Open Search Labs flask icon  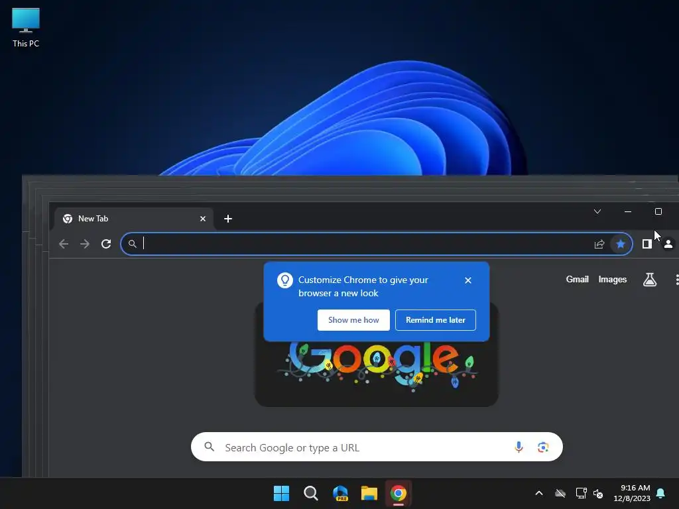(x=650, y=280)
